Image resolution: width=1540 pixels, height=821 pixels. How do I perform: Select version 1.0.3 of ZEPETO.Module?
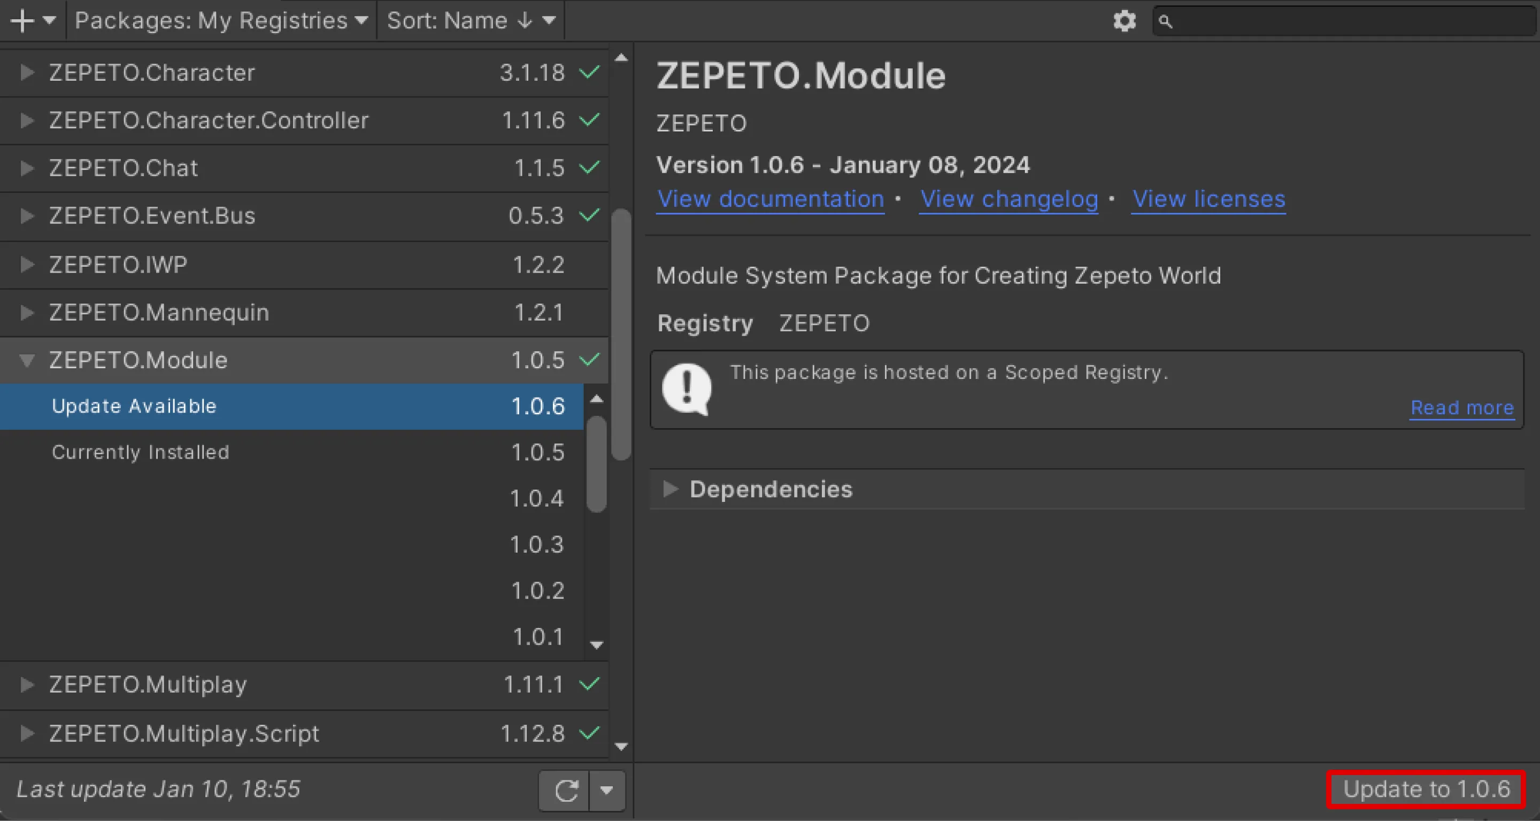click(292, 544)
